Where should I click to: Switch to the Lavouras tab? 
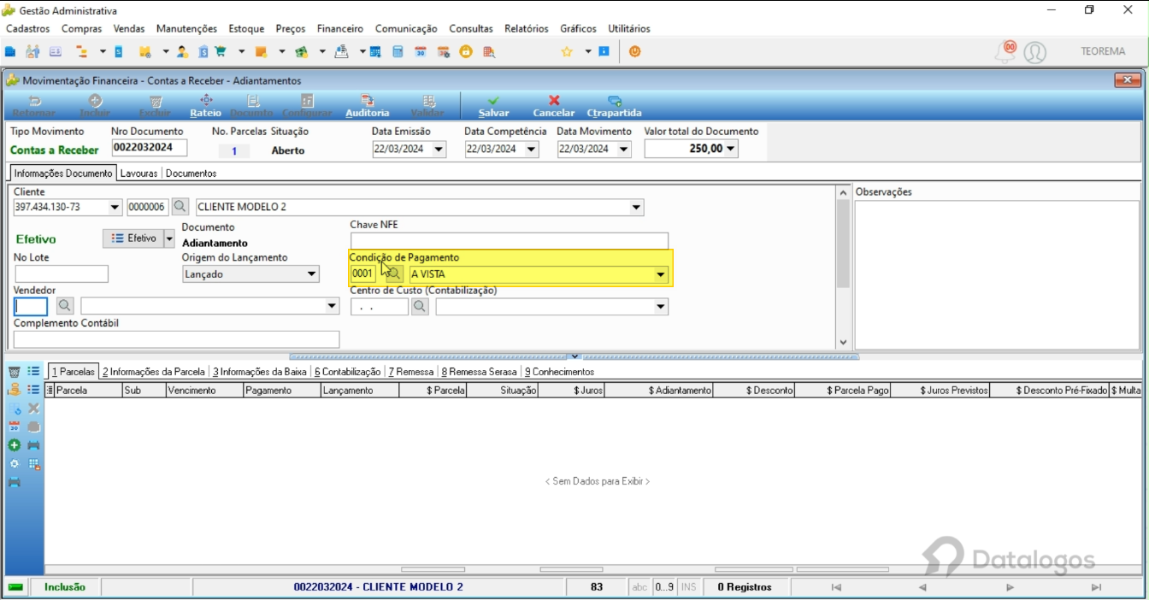(139, 173)
